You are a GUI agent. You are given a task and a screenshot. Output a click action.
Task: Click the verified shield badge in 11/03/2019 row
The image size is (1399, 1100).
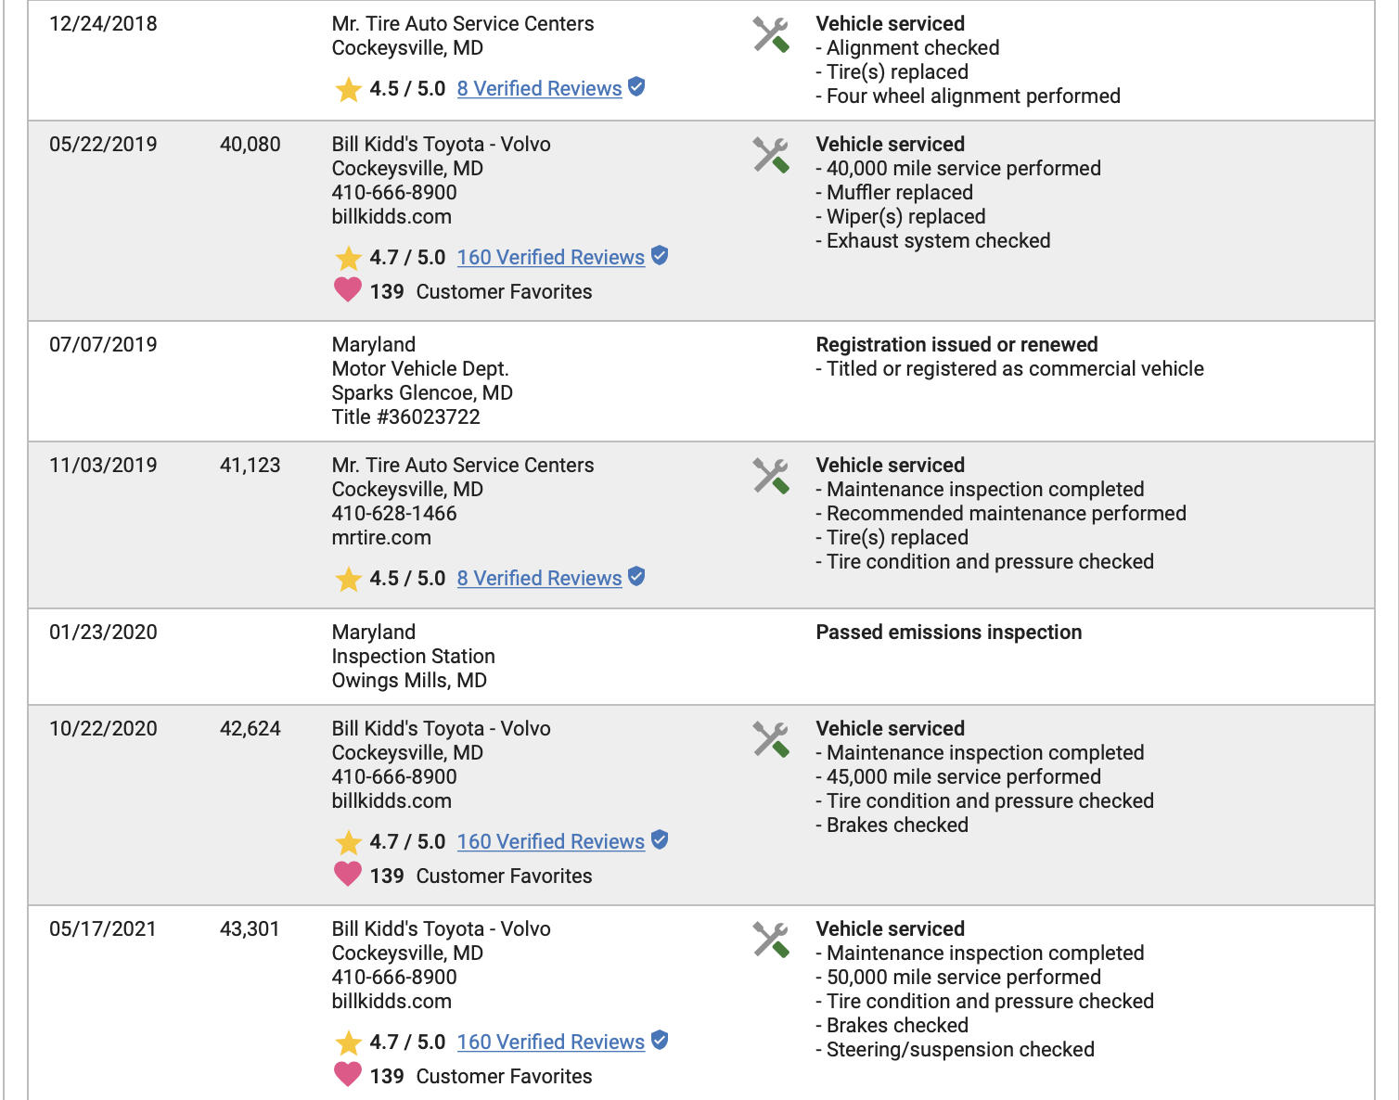(636, 577)
